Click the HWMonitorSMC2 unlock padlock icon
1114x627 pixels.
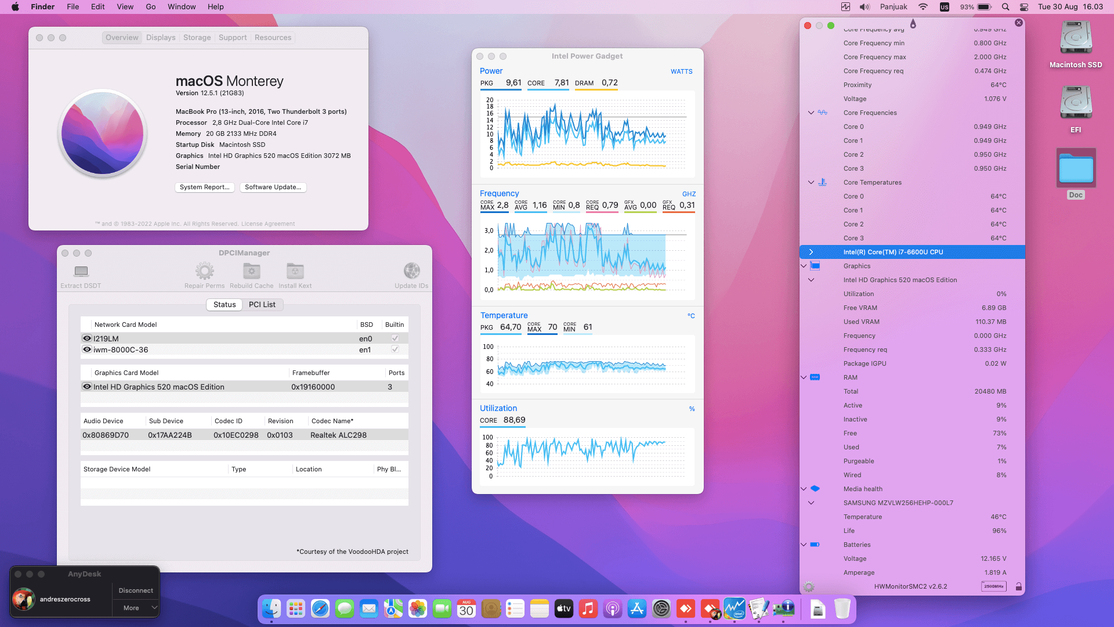[1018, 586]
